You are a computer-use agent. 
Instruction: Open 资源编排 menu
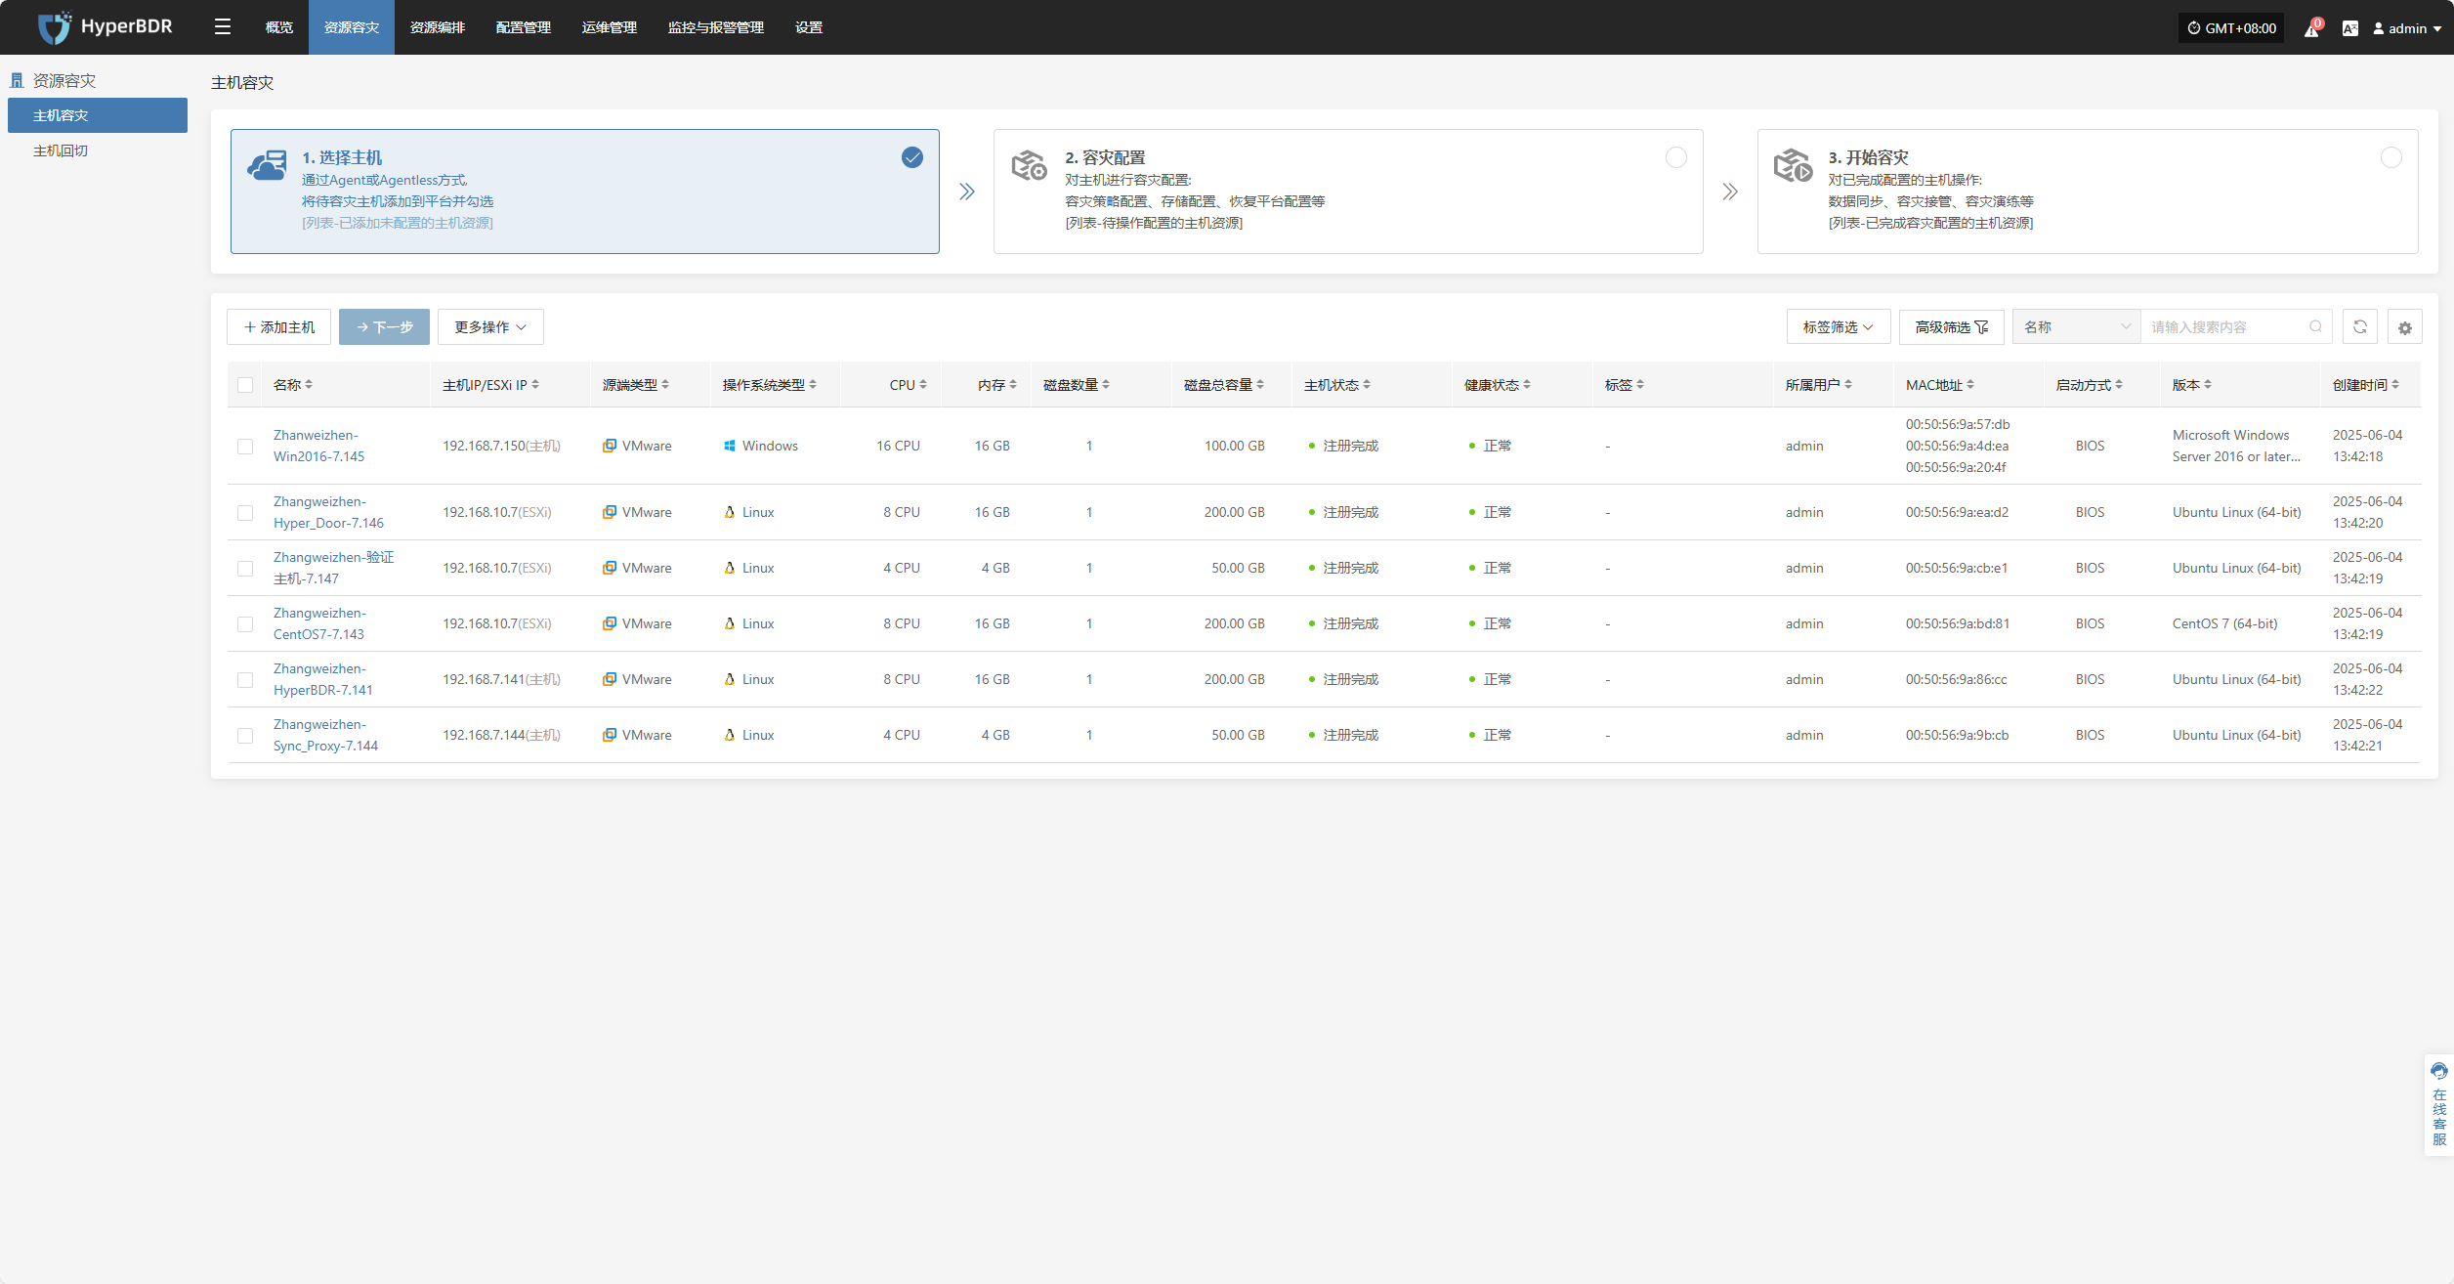coord(438,27)
